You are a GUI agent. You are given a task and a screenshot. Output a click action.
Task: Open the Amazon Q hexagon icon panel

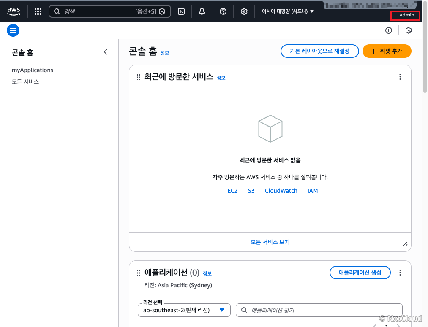click(x=408, y=30)
